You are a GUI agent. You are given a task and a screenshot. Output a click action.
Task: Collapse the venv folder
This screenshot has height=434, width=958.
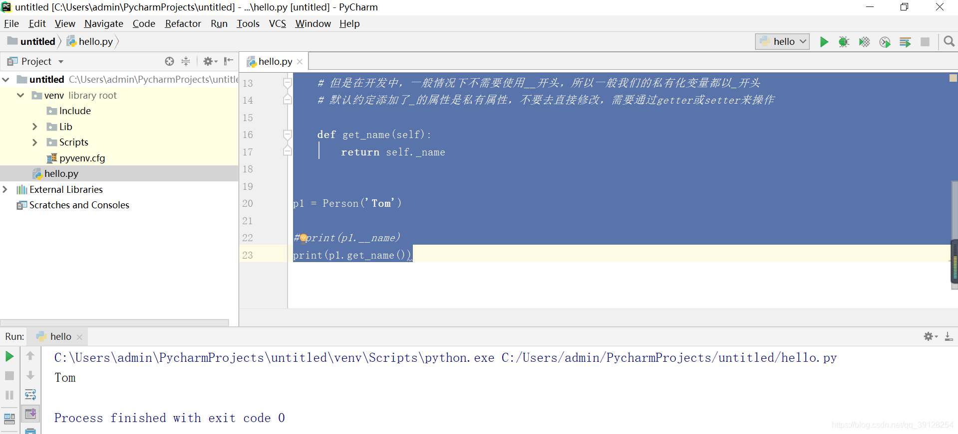tap(20, 95)
